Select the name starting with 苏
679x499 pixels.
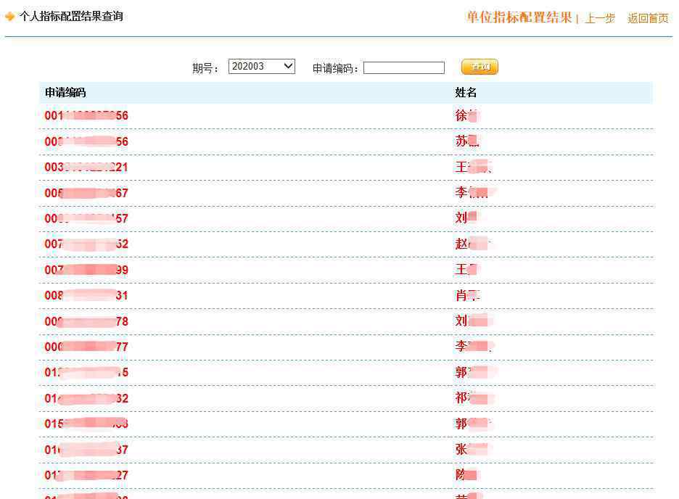[467, 141]
